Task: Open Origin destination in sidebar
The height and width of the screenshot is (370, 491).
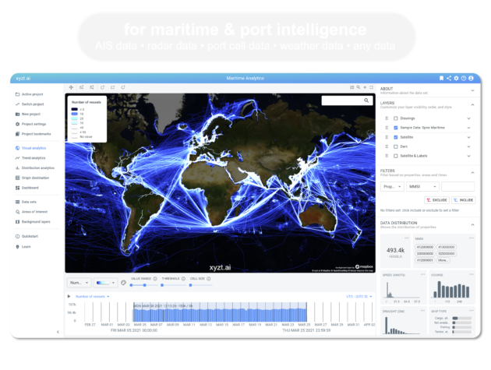Action: [x=32, y=178]
